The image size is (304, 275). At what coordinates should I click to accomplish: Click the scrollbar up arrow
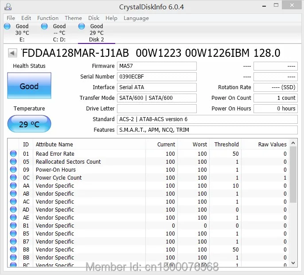coord(293,143)
